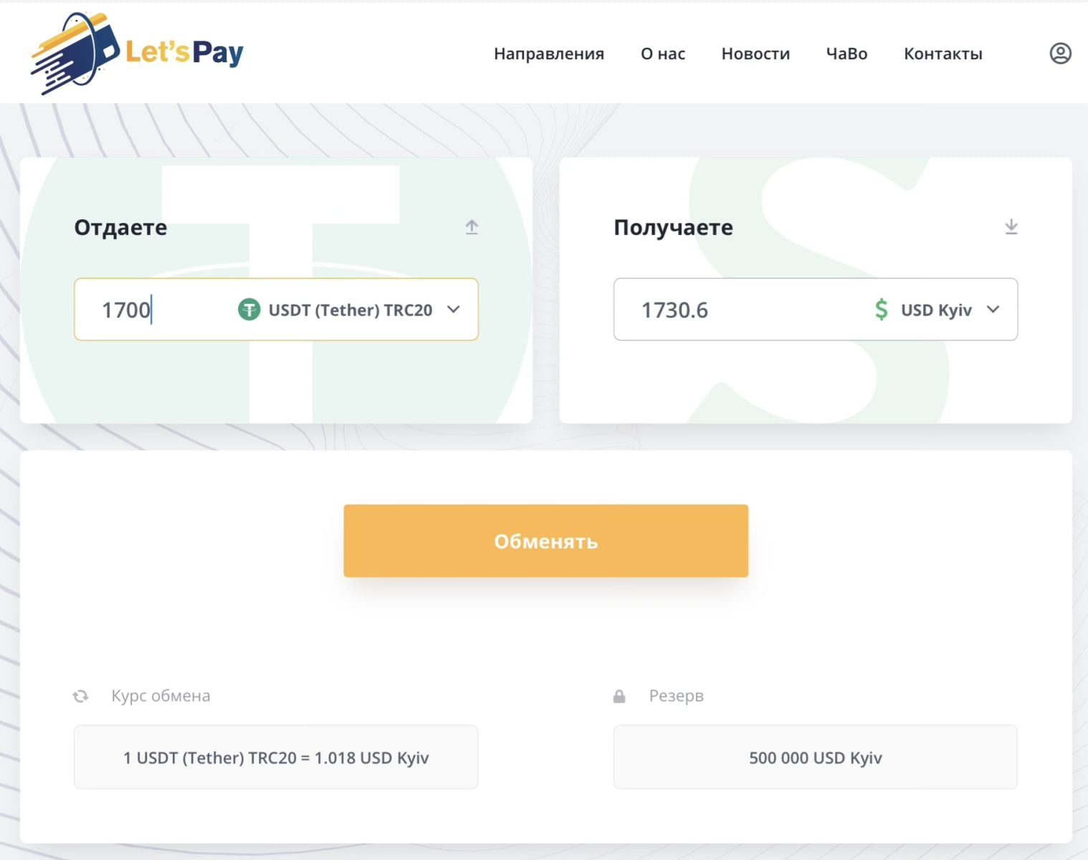Click the exchange rate box 1 USDT = 1.018
1088x860 pixels.
[276, 758]
